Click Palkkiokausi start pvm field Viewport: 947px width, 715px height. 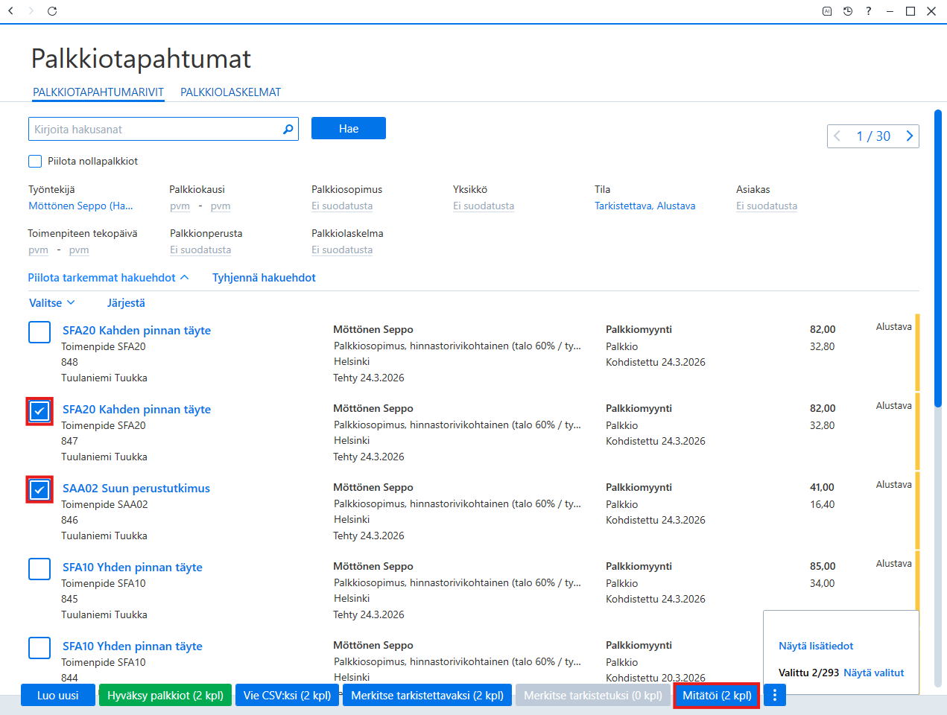pos(180,206)
